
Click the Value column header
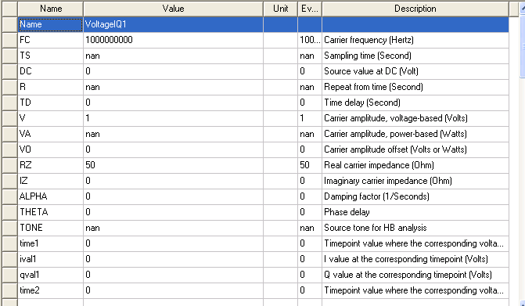173,9
